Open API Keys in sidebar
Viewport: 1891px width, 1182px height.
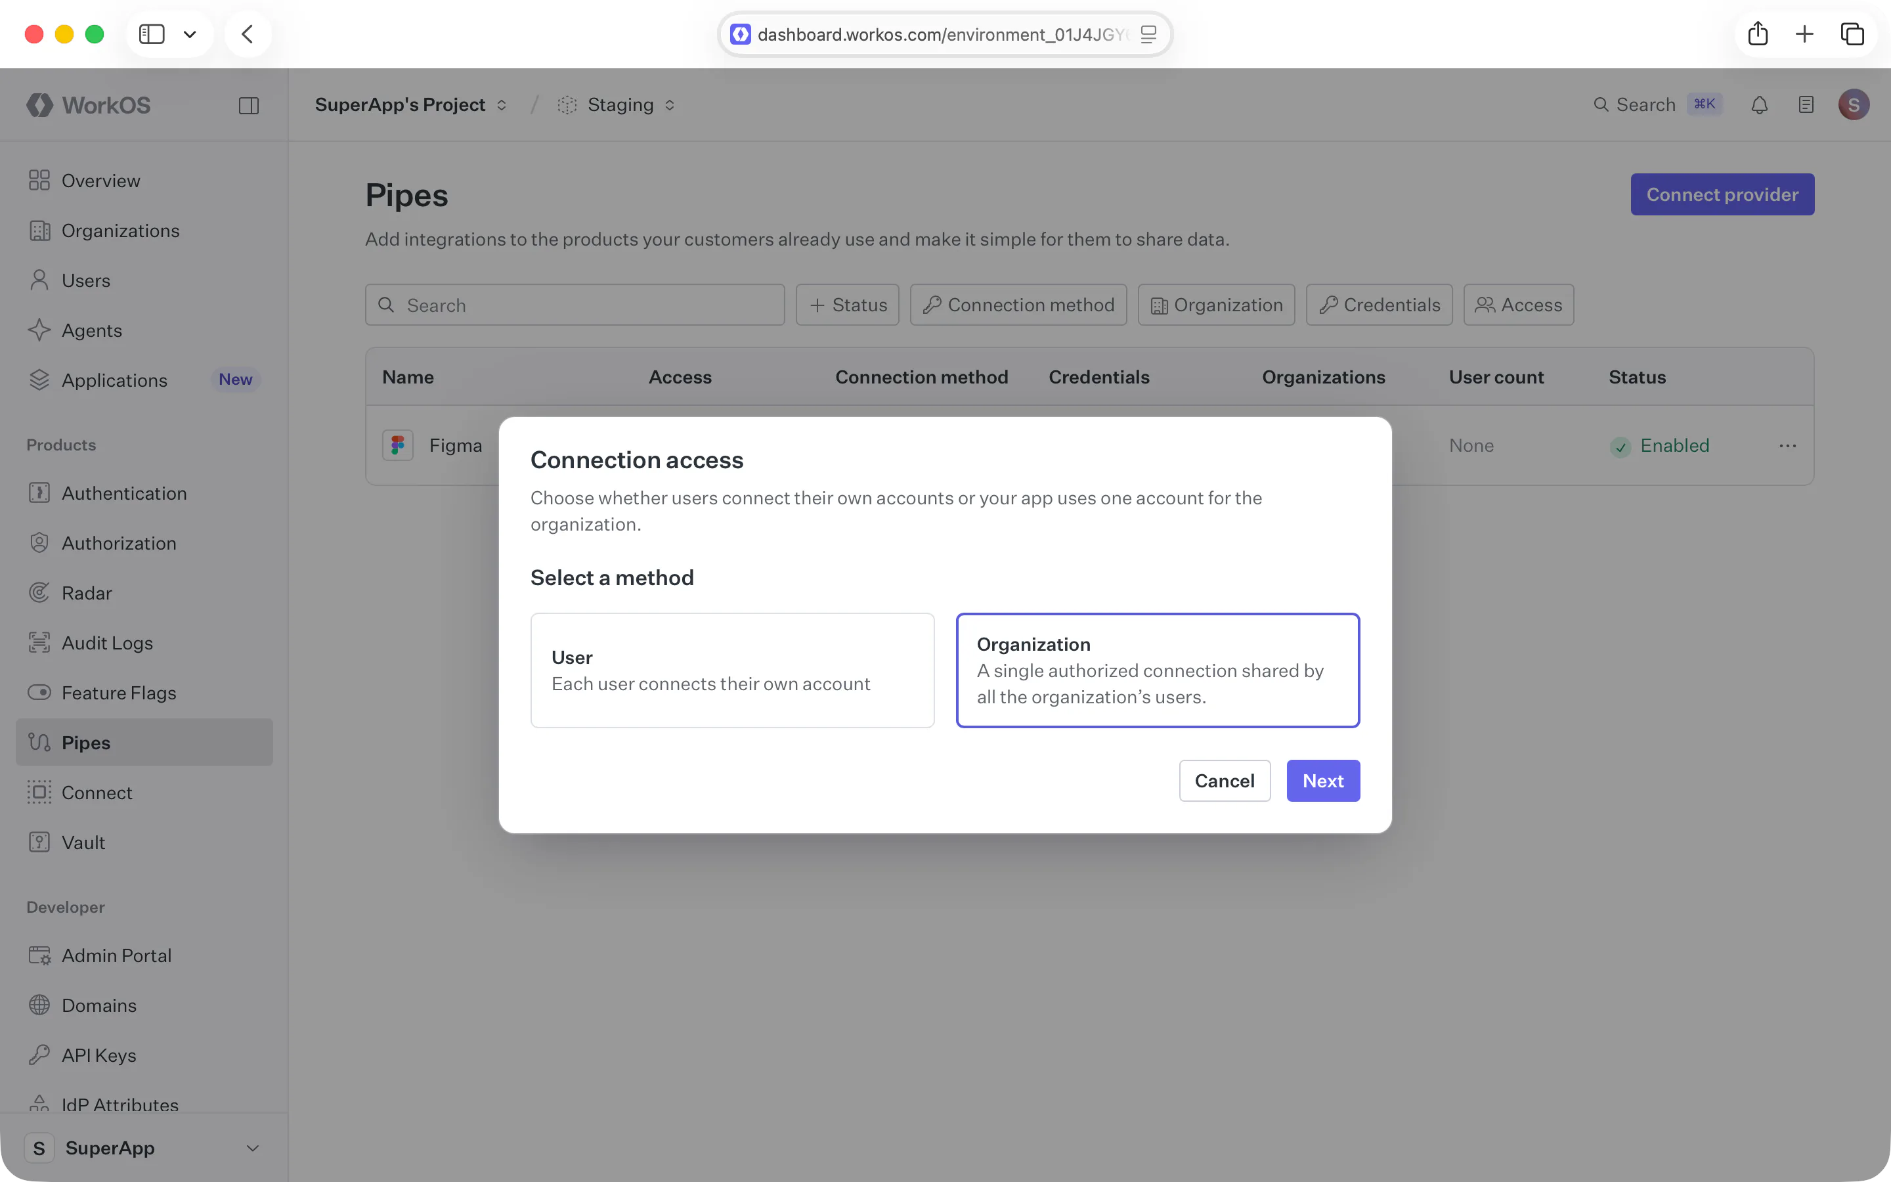[144, 1055]
